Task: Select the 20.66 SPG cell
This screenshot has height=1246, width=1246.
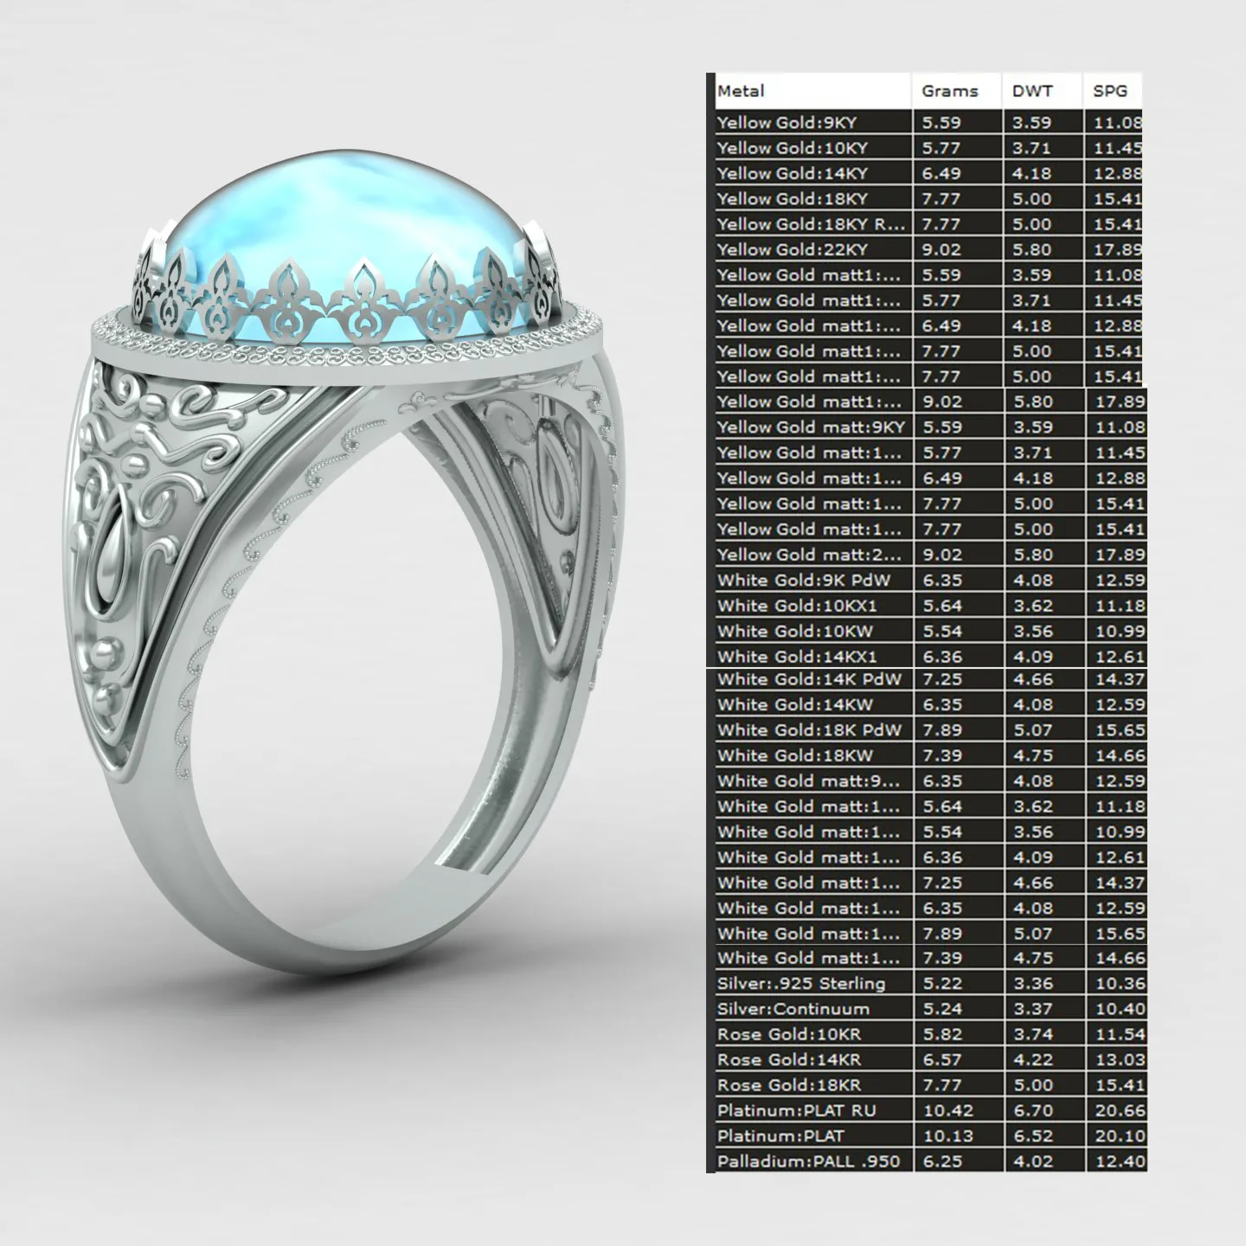Action: 1120,1110
